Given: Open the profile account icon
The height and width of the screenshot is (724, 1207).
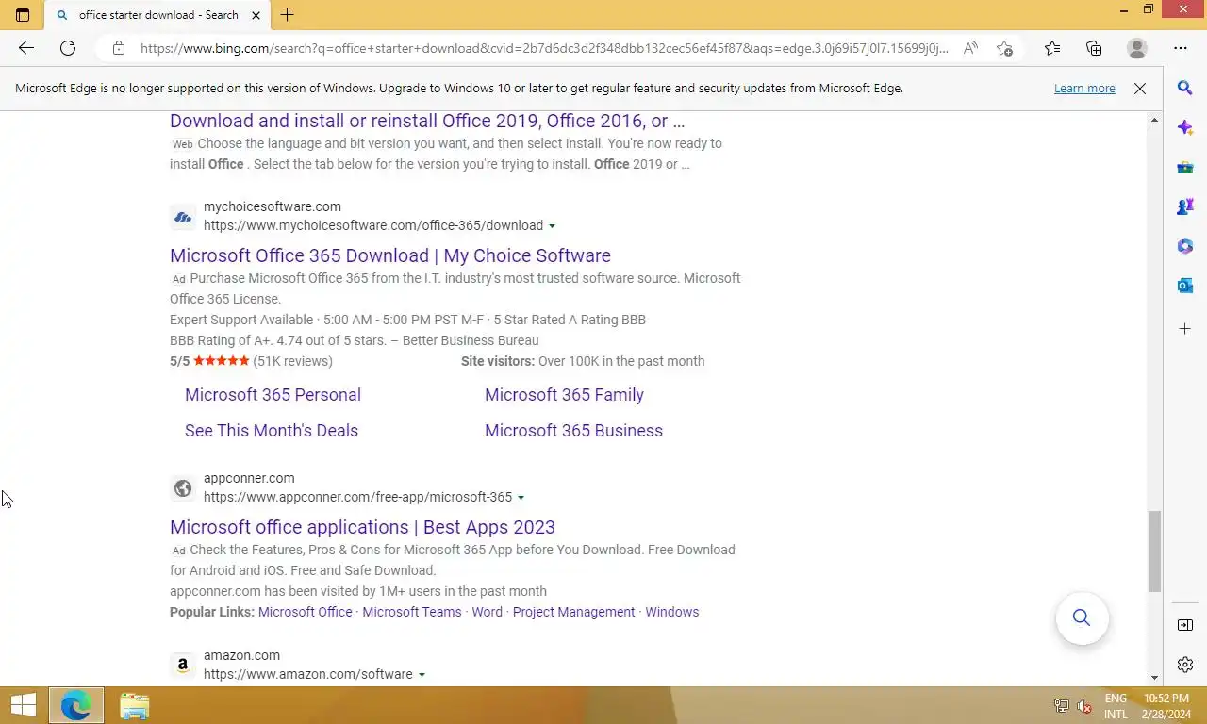Looking at the screenshot, I should coord(1137,48).
